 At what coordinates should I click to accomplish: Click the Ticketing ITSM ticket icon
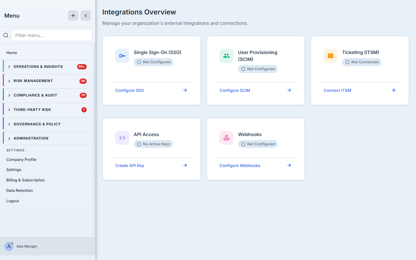[330, 56]
